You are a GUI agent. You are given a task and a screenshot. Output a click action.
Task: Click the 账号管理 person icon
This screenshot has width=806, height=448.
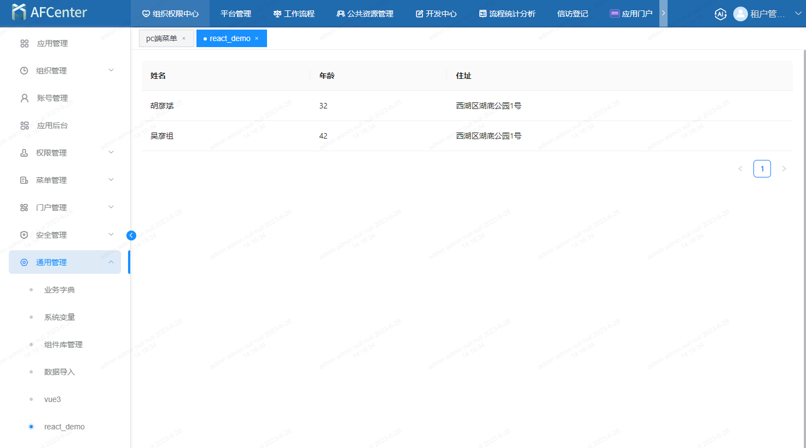(25, 98)
